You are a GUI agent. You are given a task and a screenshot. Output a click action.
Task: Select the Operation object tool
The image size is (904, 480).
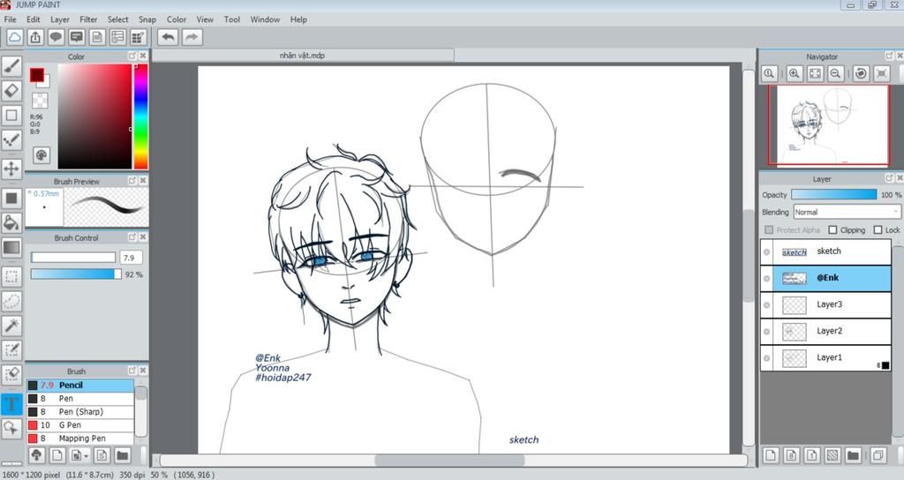(x=11, y=428)
